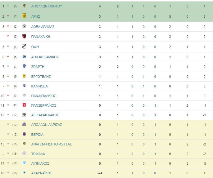Open the ΤΡΙΚΑΛΑ team link
Viewport: 213px width, 178px height.
tap(38, 154)
